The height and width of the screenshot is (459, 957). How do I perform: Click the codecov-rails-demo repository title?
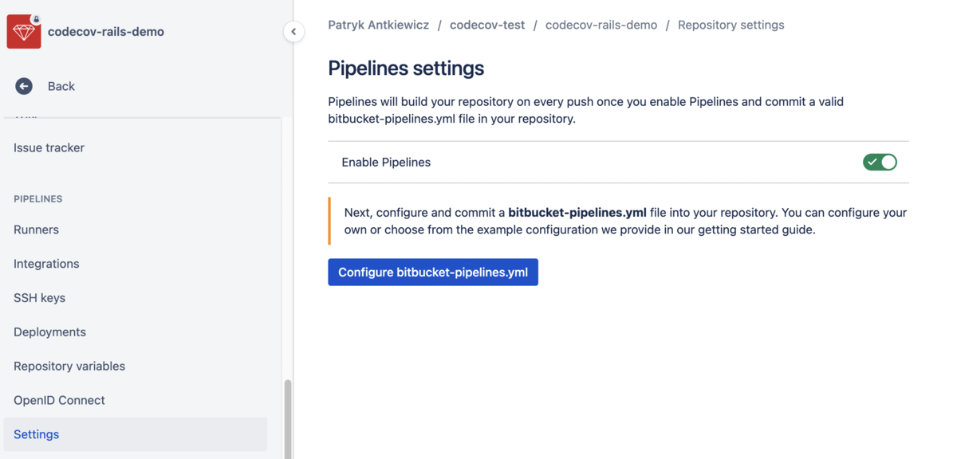106,32
